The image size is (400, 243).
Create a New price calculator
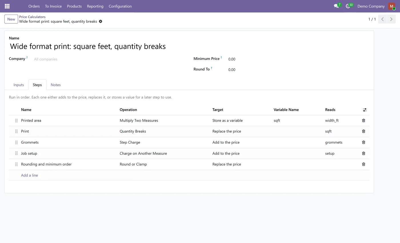11,19
